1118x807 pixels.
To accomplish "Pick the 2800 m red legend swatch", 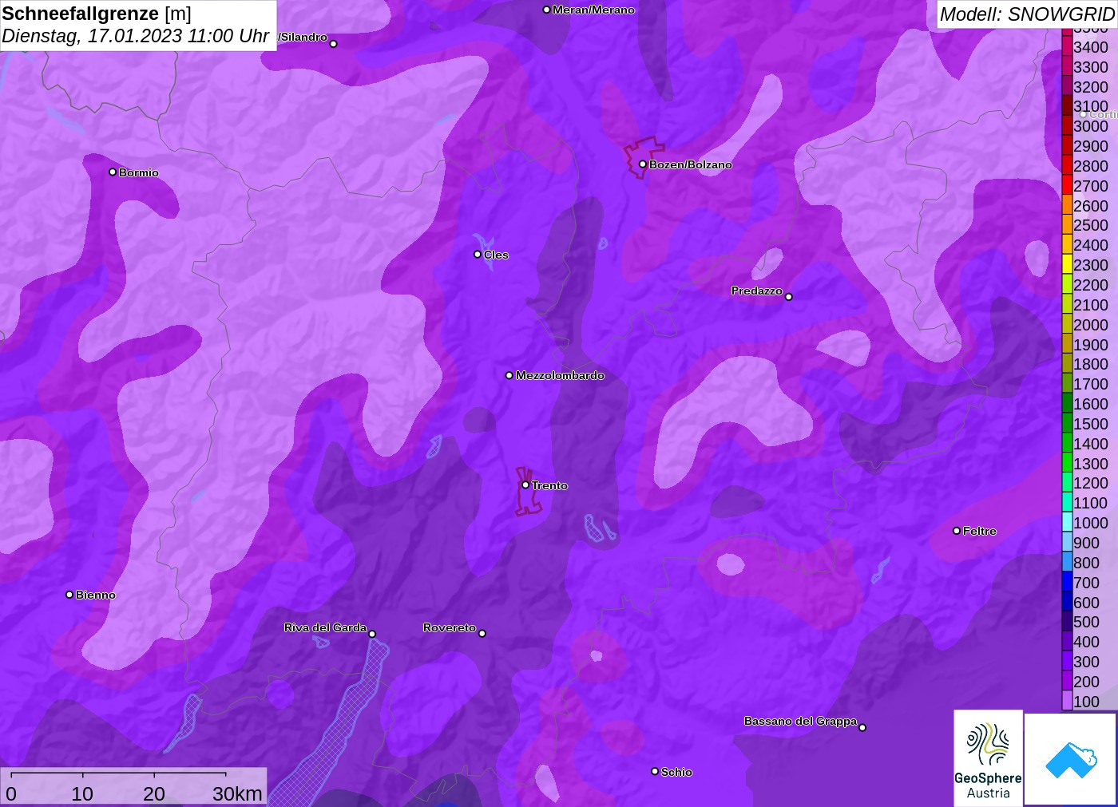I will pyautogui.click(x=1067, y=165).
